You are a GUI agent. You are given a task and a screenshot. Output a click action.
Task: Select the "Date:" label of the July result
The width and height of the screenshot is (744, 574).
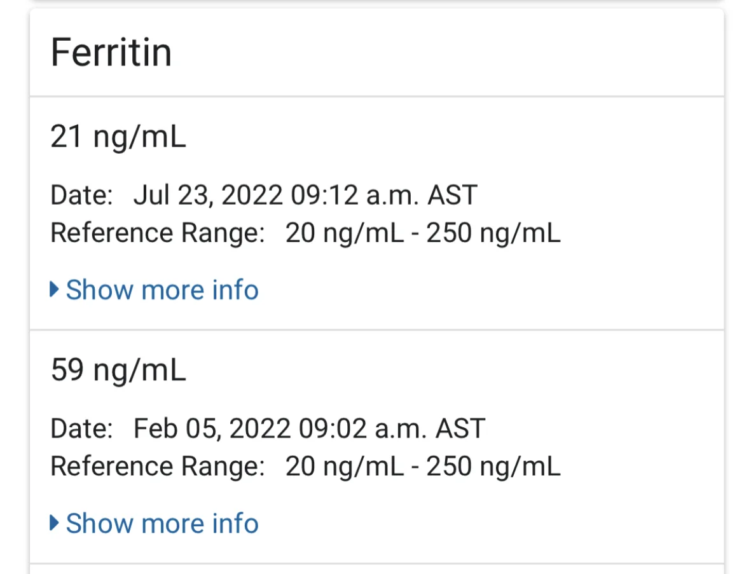pyautogui.click(x=81, y=195)
